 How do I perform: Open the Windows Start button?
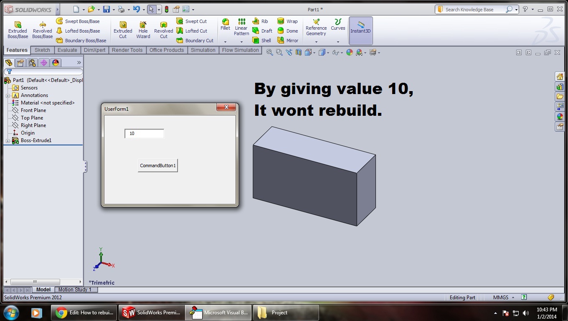[x=10, y=313]
